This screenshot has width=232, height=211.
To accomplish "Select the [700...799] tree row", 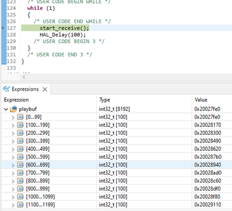I will [117, 173].
